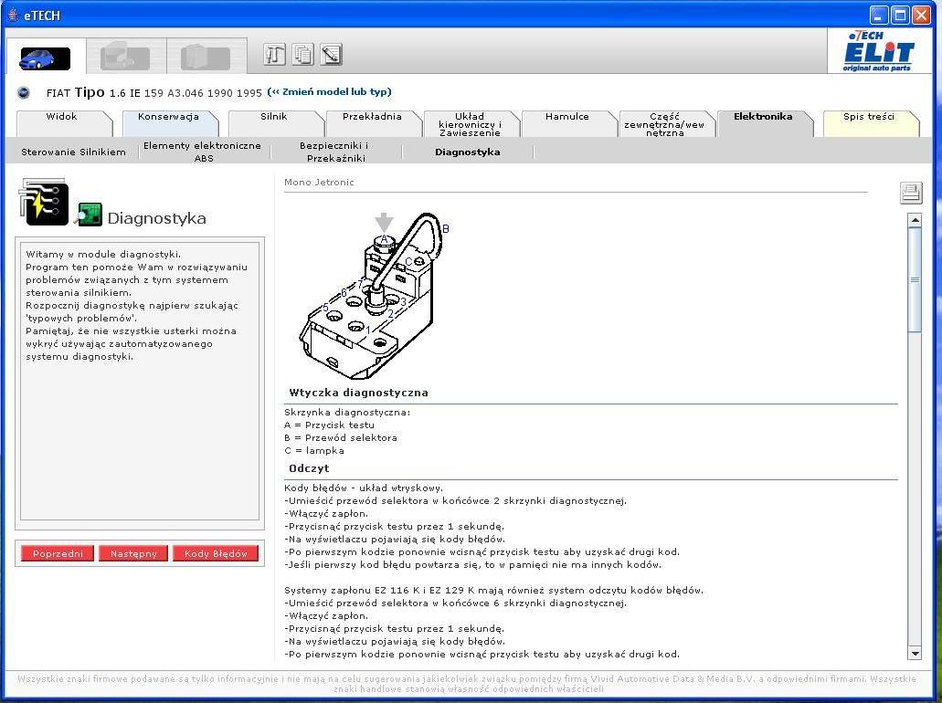Click the 'Witamy w module diagnostyki.' text
This screenshot has width=942, height=703.
point(103,255)
